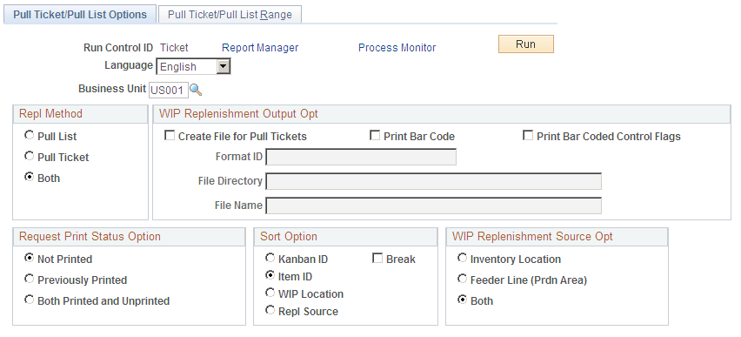Screen dimensions: 741x337
Task: Open the Business Unit lookup magnifier
Action: pyautogui.click(x=196, y=90)
